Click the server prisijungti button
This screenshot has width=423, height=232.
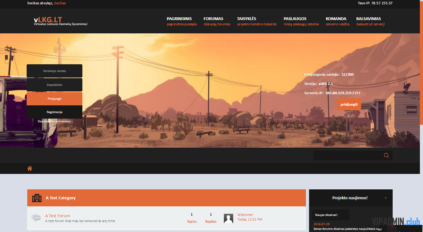click(349, 104)
